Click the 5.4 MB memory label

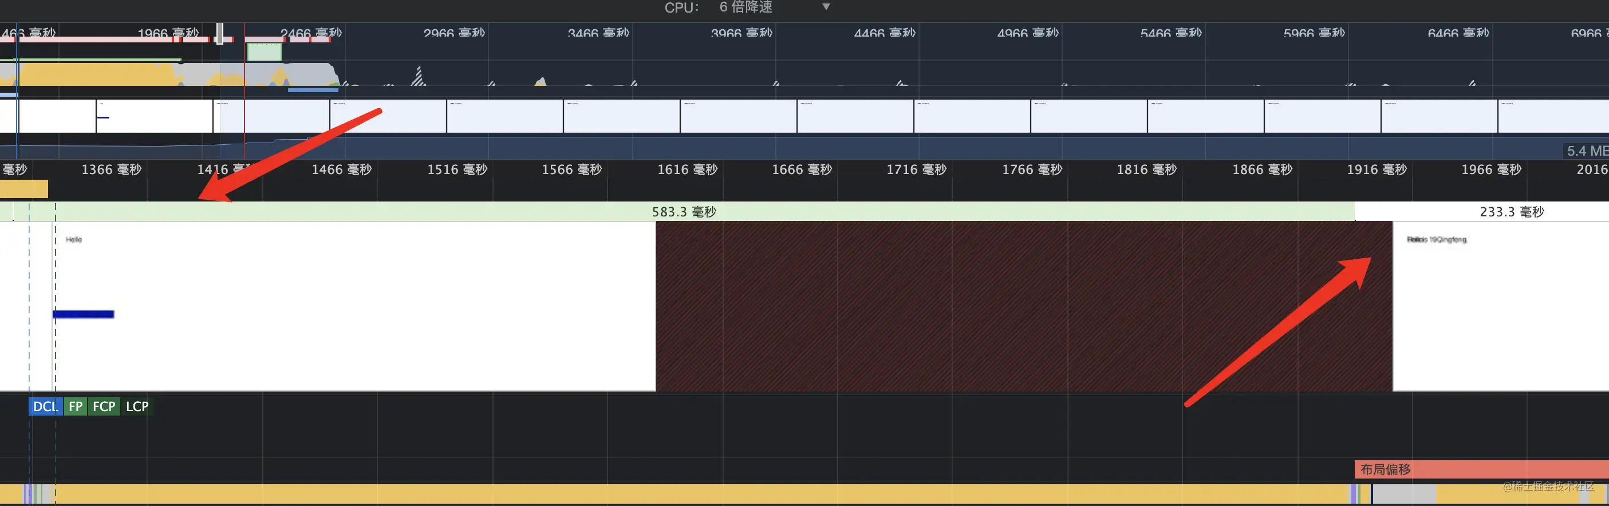(1587, 151)
